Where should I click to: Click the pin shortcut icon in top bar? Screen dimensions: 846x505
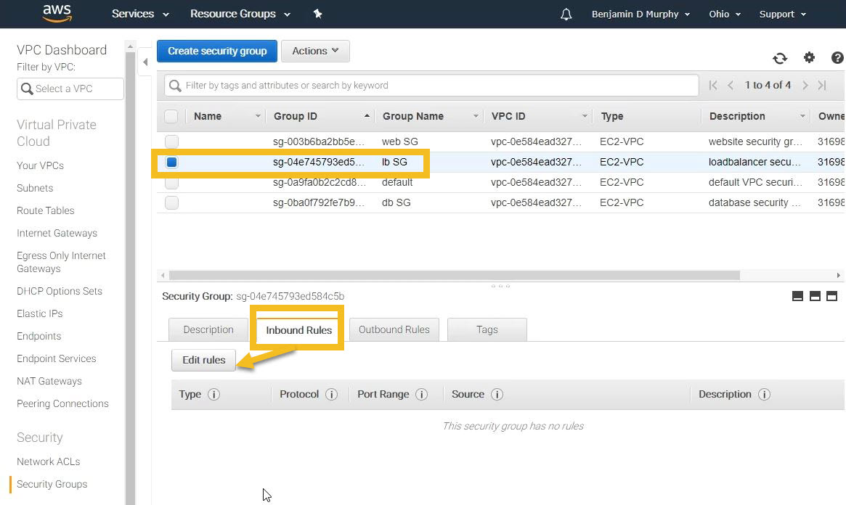point(318,14)
